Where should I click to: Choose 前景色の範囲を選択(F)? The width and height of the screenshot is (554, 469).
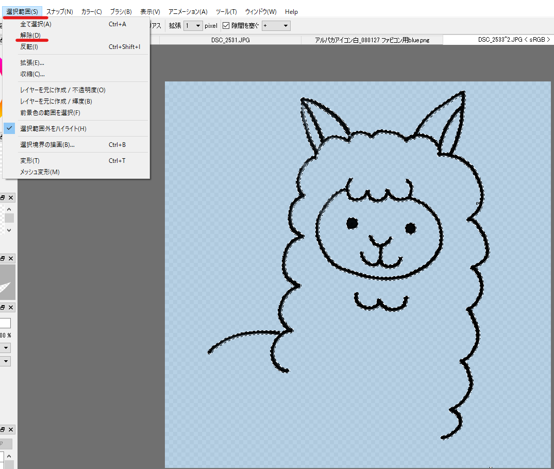[76, 112]
